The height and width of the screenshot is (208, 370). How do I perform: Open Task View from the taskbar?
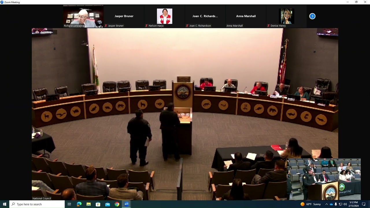(x=69, y=204)
